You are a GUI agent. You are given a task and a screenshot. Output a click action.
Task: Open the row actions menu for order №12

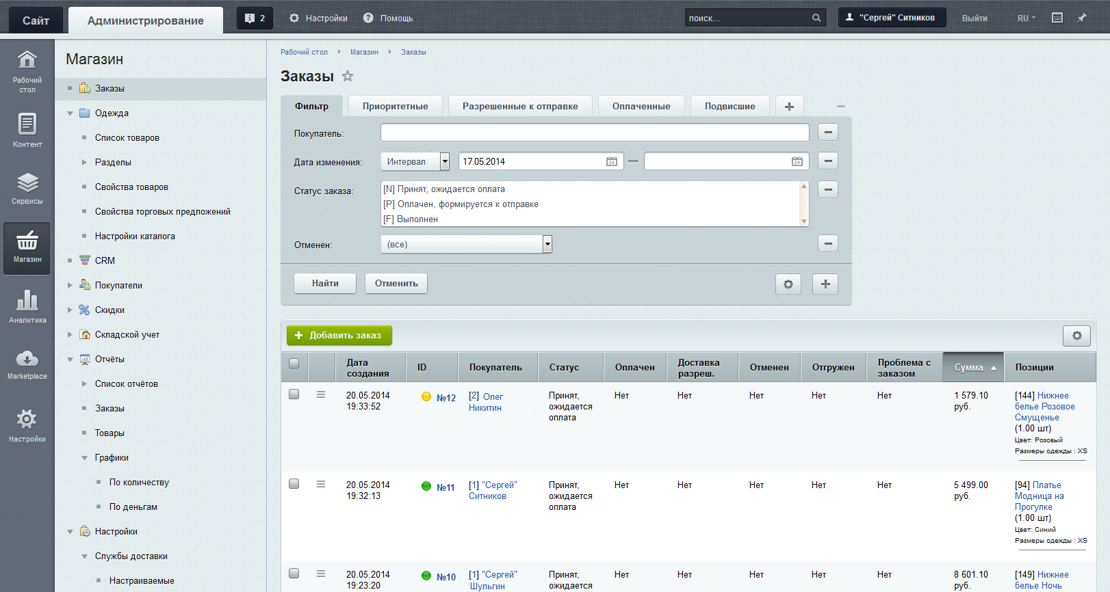coord(321,395)
